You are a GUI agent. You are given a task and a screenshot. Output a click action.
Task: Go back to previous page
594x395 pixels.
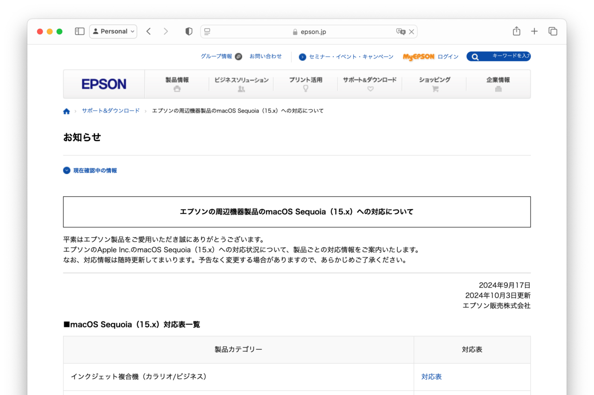coord(148,31)
